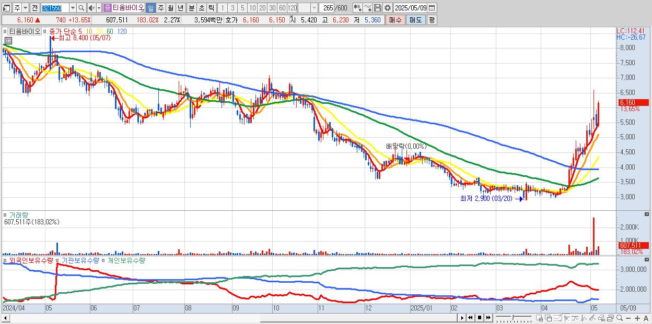Image resolution: width=652 pixels, height=324 pixels.
Task: Click the add candlestick chart icon
Action: pos(357,8)
